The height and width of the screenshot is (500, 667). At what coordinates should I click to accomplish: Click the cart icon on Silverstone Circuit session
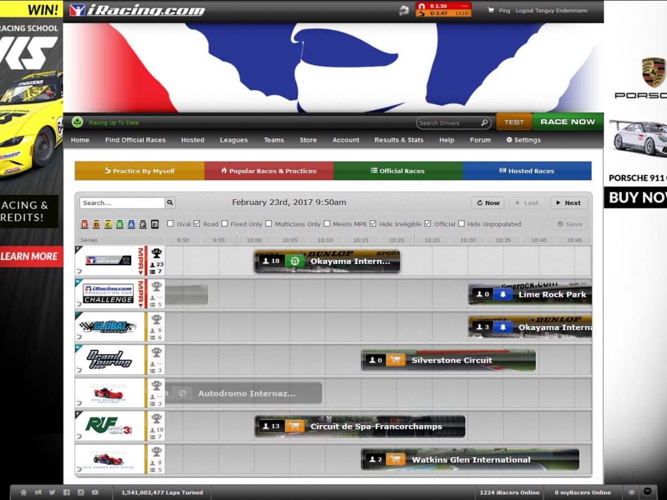pyautogui.click(x=396, y=360)
